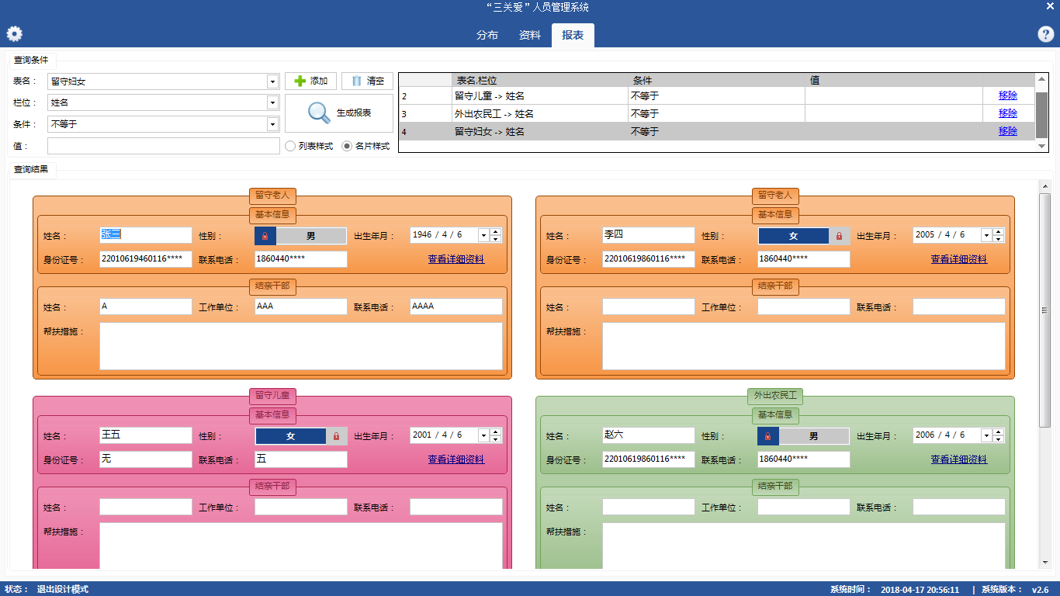Click the 值 column header in the table
Image resolution: width=1060 pixels, height=596 pixels.
coord(894,80)
